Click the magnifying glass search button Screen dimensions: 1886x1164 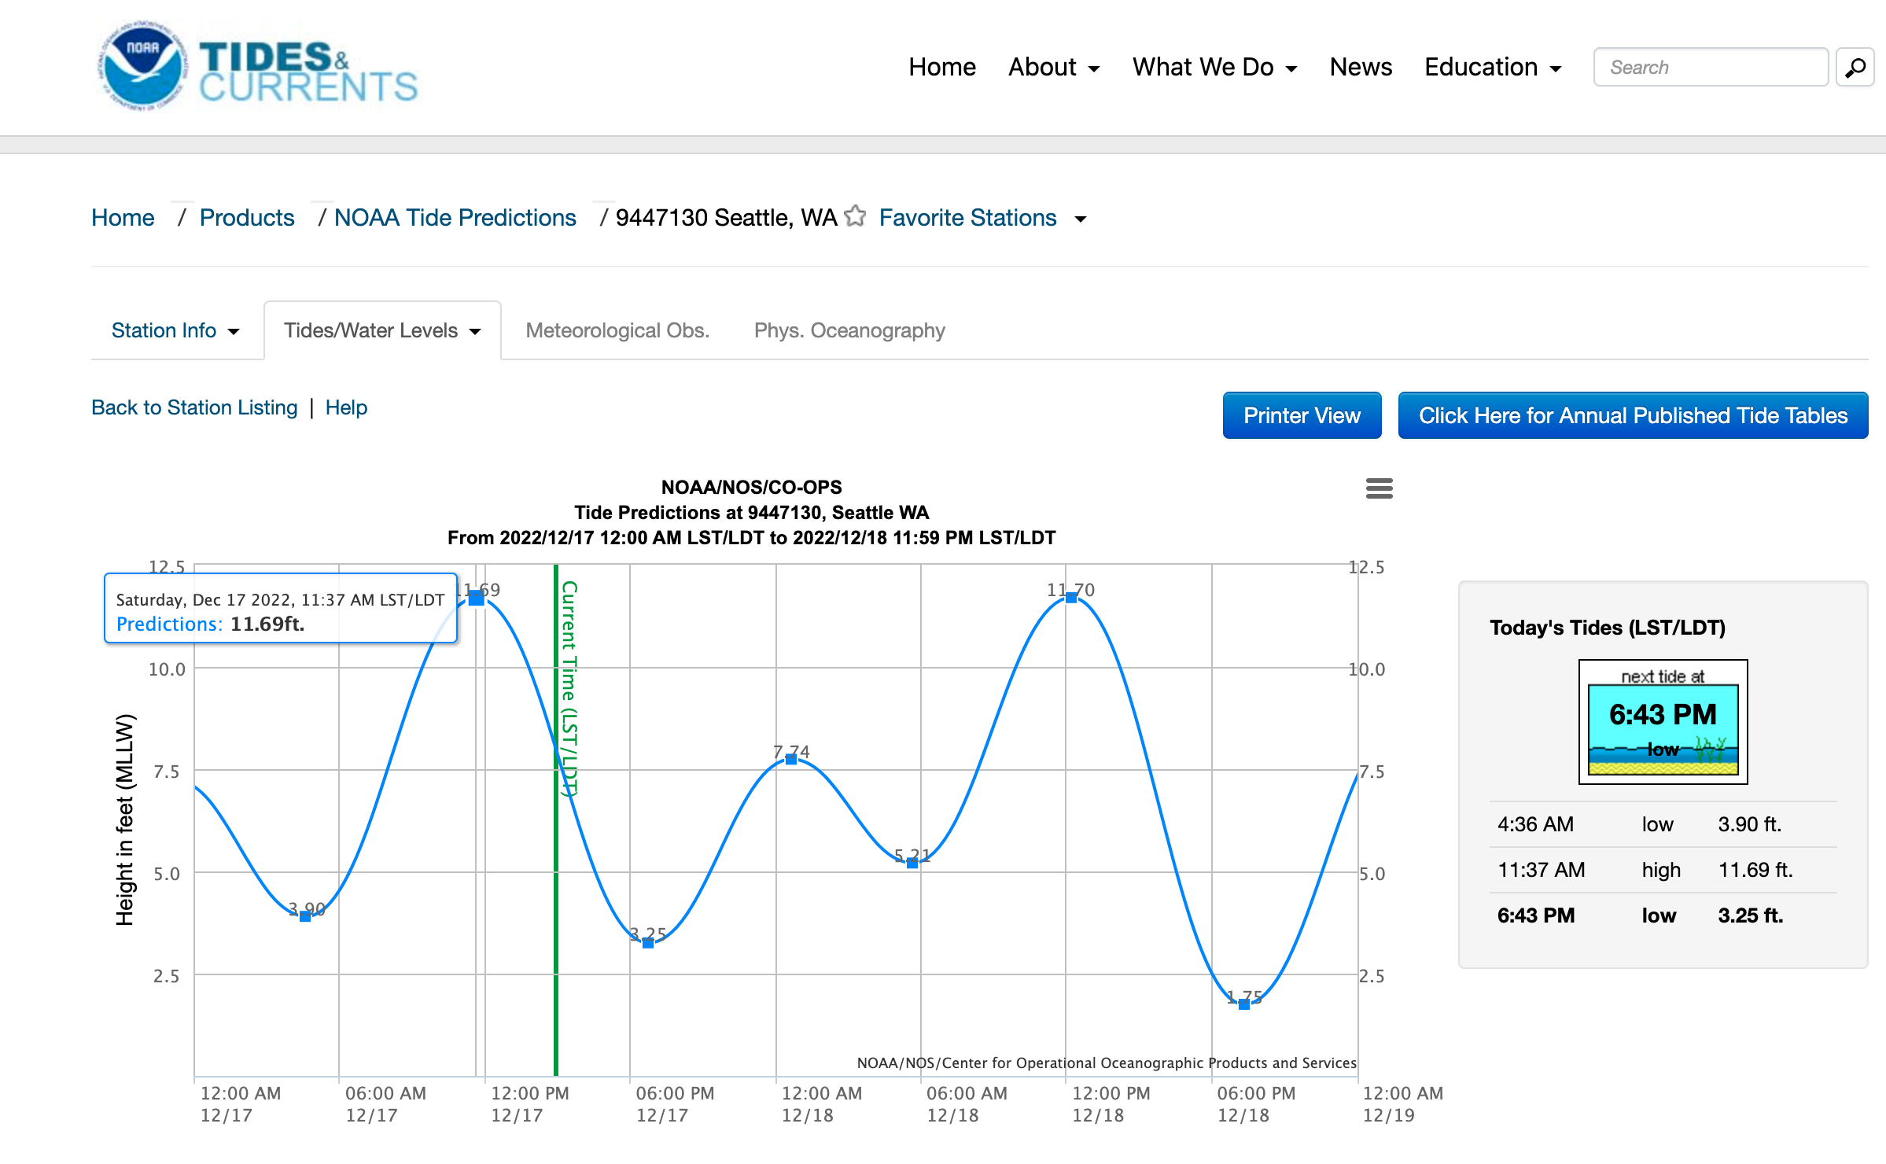tap(1855, 68)
